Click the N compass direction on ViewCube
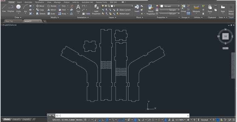 click(225, 29)
